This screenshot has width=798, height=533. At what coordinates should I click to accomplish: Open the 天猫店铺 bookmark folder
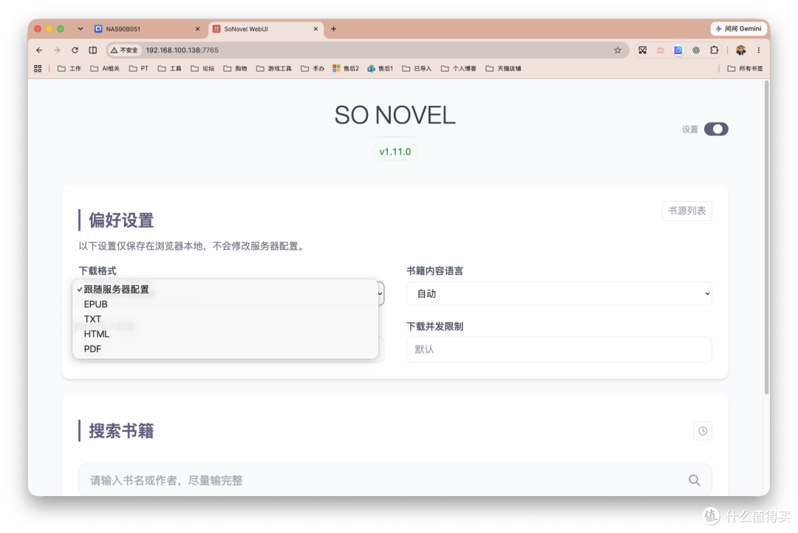503,68
